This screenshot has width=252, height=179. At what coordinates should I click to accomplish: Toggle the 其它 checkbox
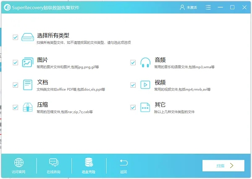tap(133, 107)
